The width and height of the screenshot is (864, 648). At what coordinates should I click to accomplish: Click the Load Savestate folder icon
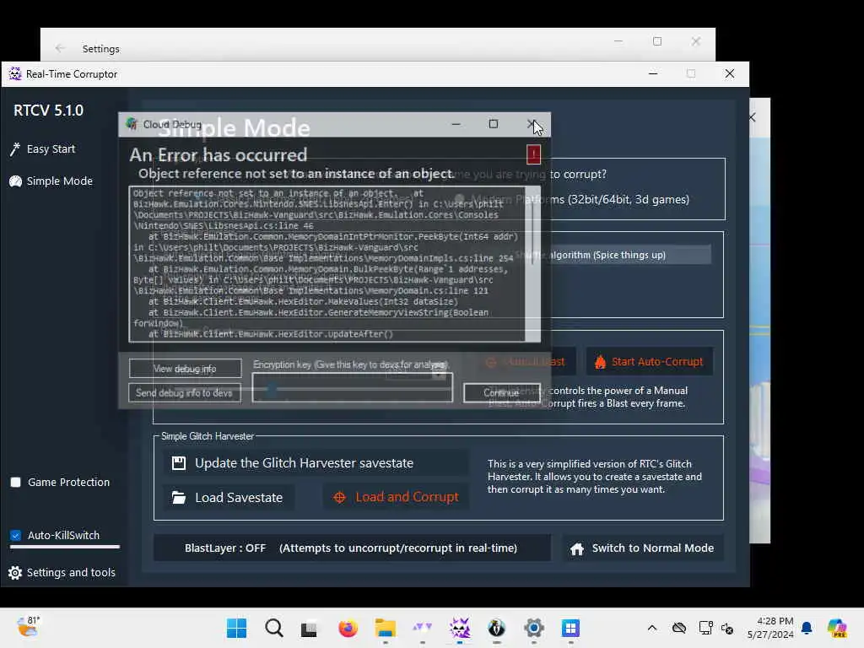179,498
